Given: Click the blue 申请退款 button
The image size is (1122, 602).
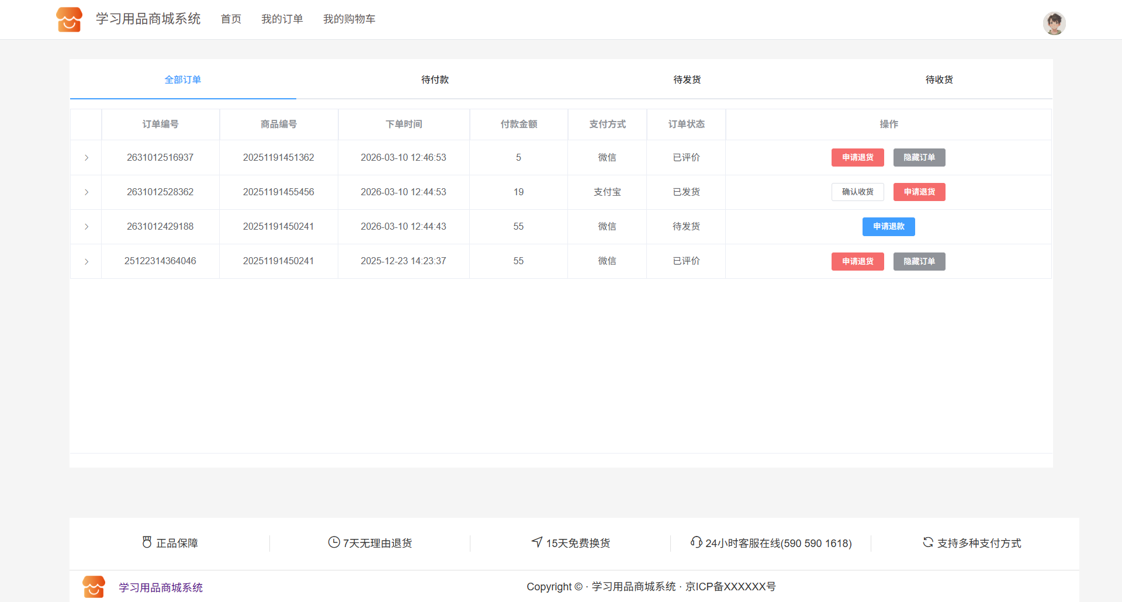Looking at the screenshot, I should pyautogui.click(x=888, y=227).
